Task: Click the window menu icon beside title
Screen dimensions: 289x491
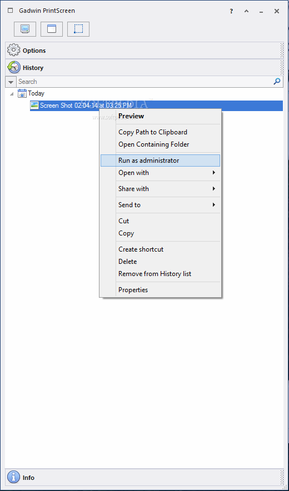Action: tap(11, 11)
